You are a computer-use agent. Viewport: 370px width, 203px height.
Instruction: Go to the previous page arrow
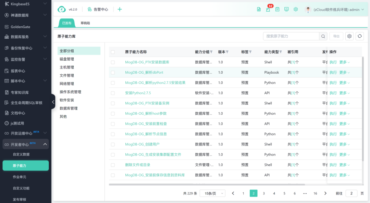coord(233,193)
